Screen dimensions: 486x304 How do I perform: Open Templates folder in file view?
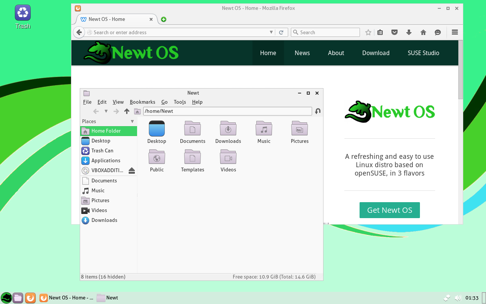[193, 157]
